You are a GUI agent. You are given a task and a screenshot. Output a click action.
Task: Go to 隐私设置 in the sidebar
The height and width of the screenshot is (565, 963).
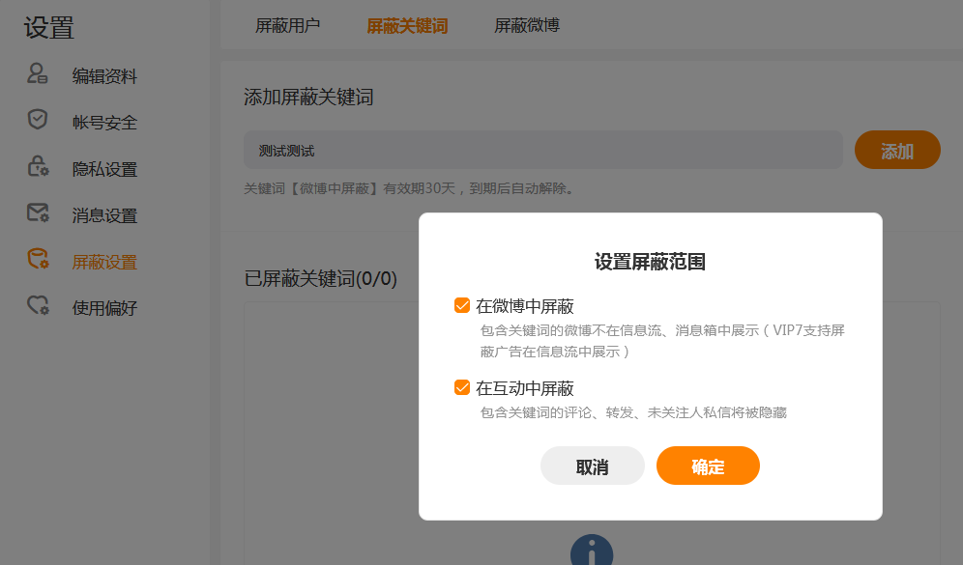104,169
